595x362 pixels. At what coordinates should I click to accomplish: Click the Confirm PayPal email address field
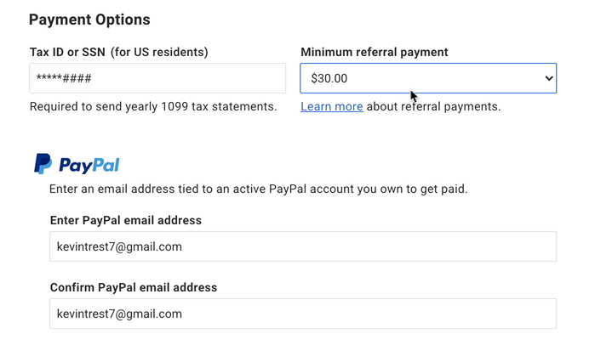303,314
